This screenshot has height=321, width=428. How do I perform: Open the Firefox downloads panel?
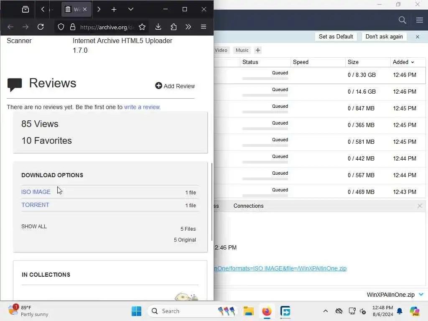(x=158, y=27)
